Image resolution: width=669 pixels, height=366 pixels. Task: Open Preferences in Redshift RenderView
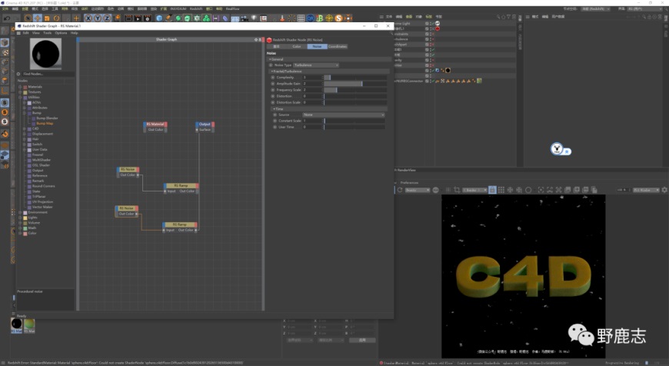[x=409, y=182]
